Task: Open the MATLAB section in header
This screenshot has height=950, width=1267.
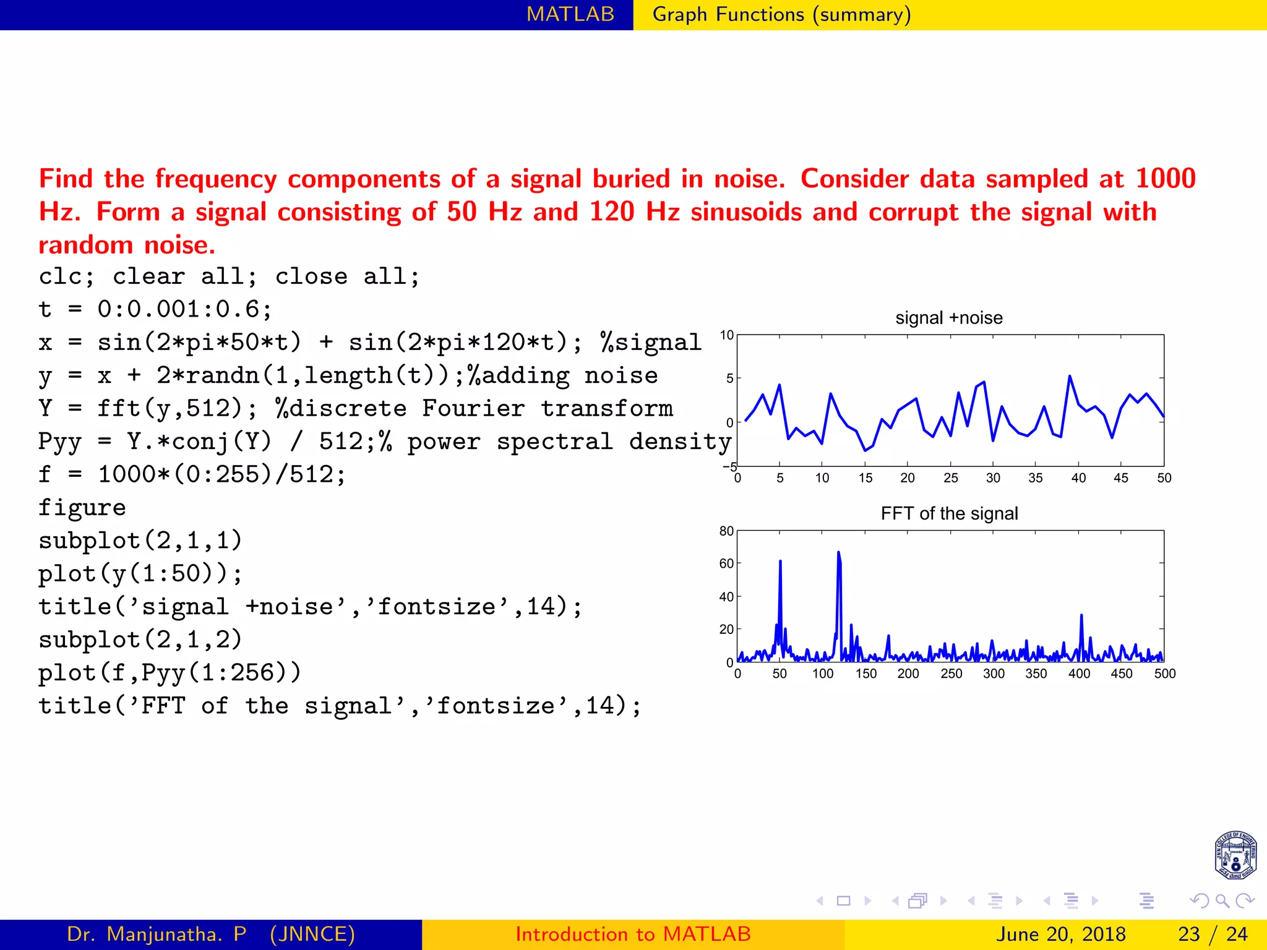Action: [x=570, y=14]
